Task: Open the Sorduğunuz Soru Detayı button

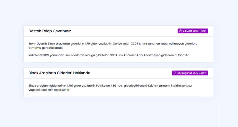Action: point(190,73)
